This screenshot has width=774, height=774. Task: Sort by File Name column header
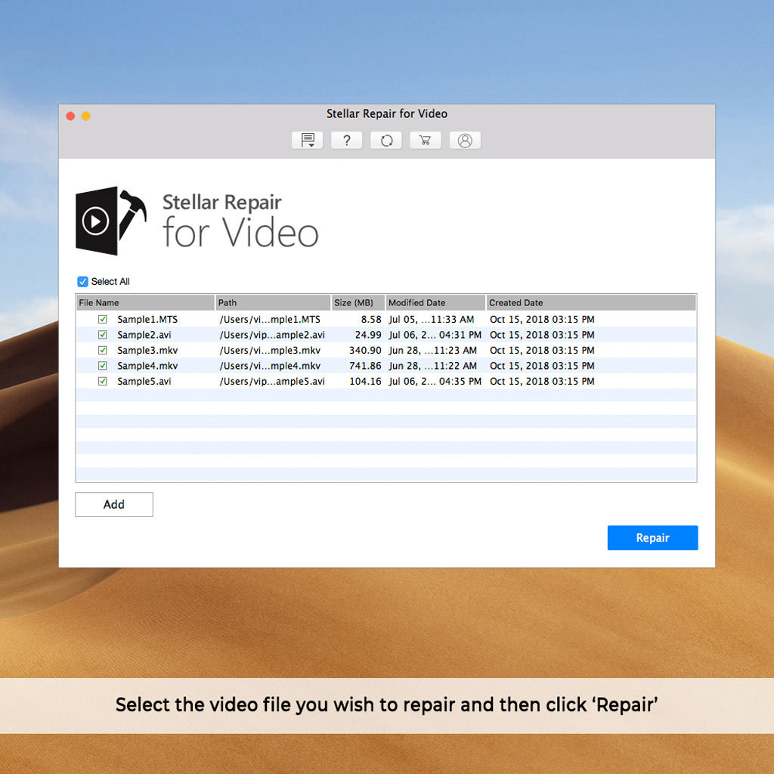[145, 302]
